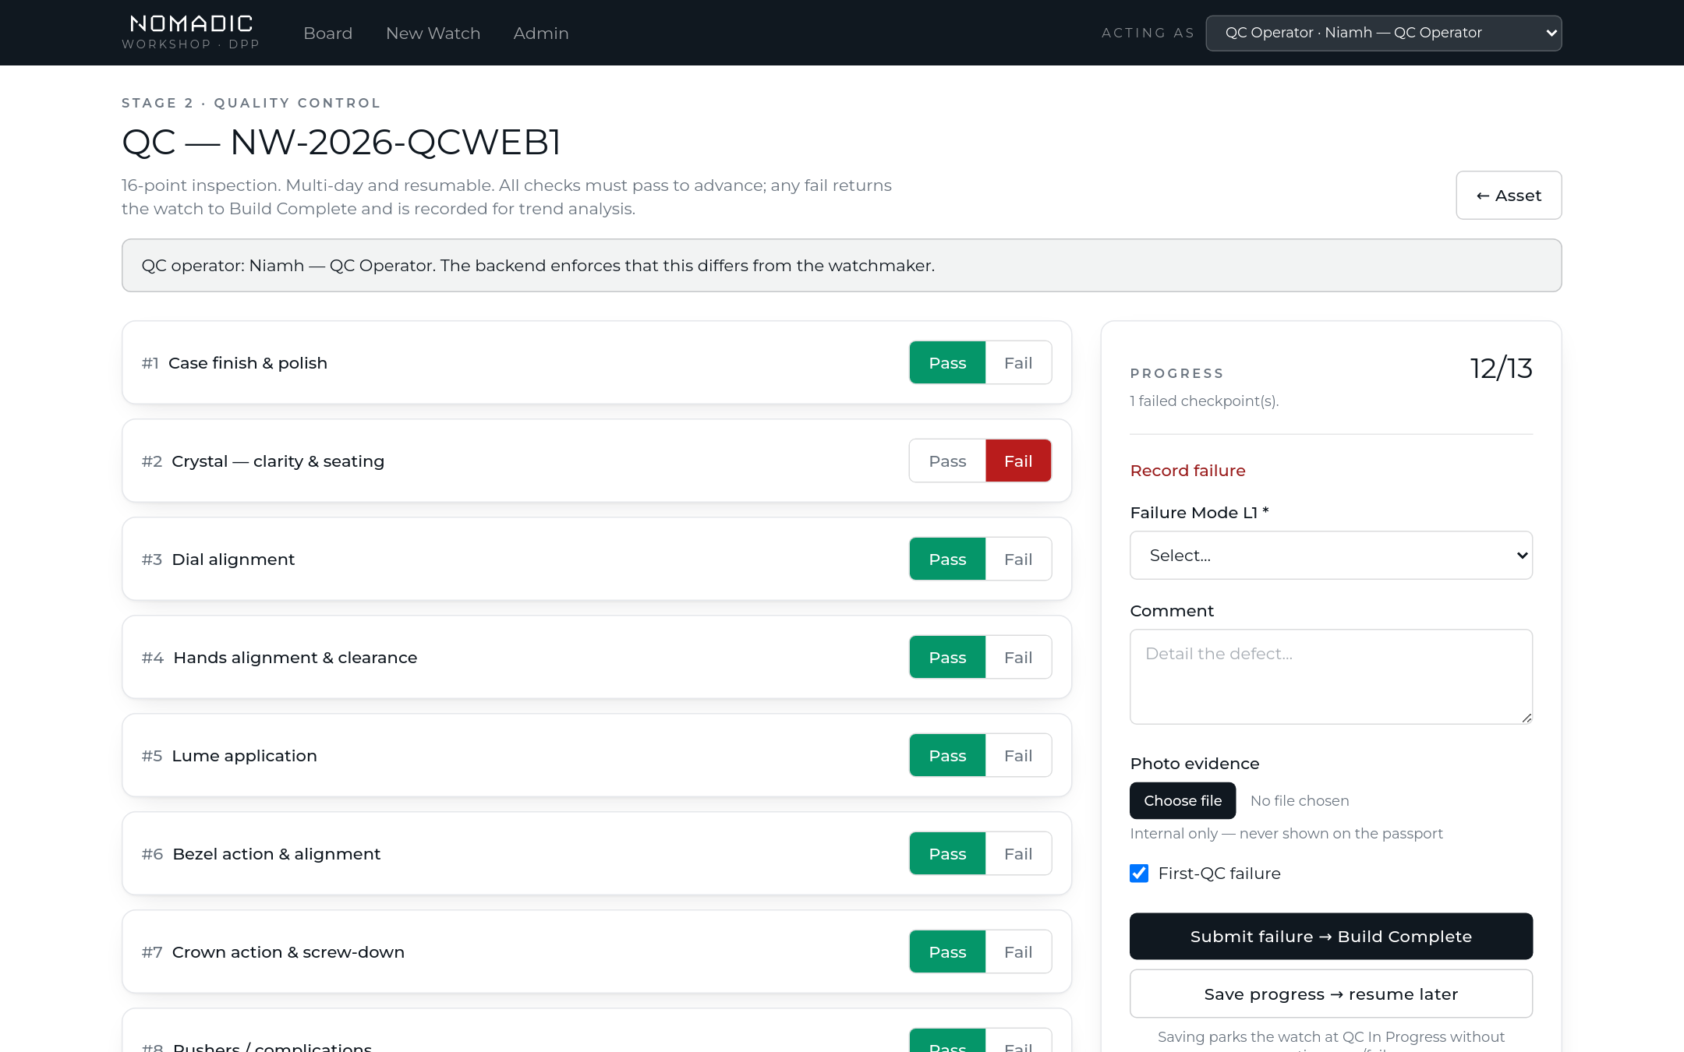Go to the New Watch page
The height and width of the screenshot is (1052, 1684).
[433, 34]
